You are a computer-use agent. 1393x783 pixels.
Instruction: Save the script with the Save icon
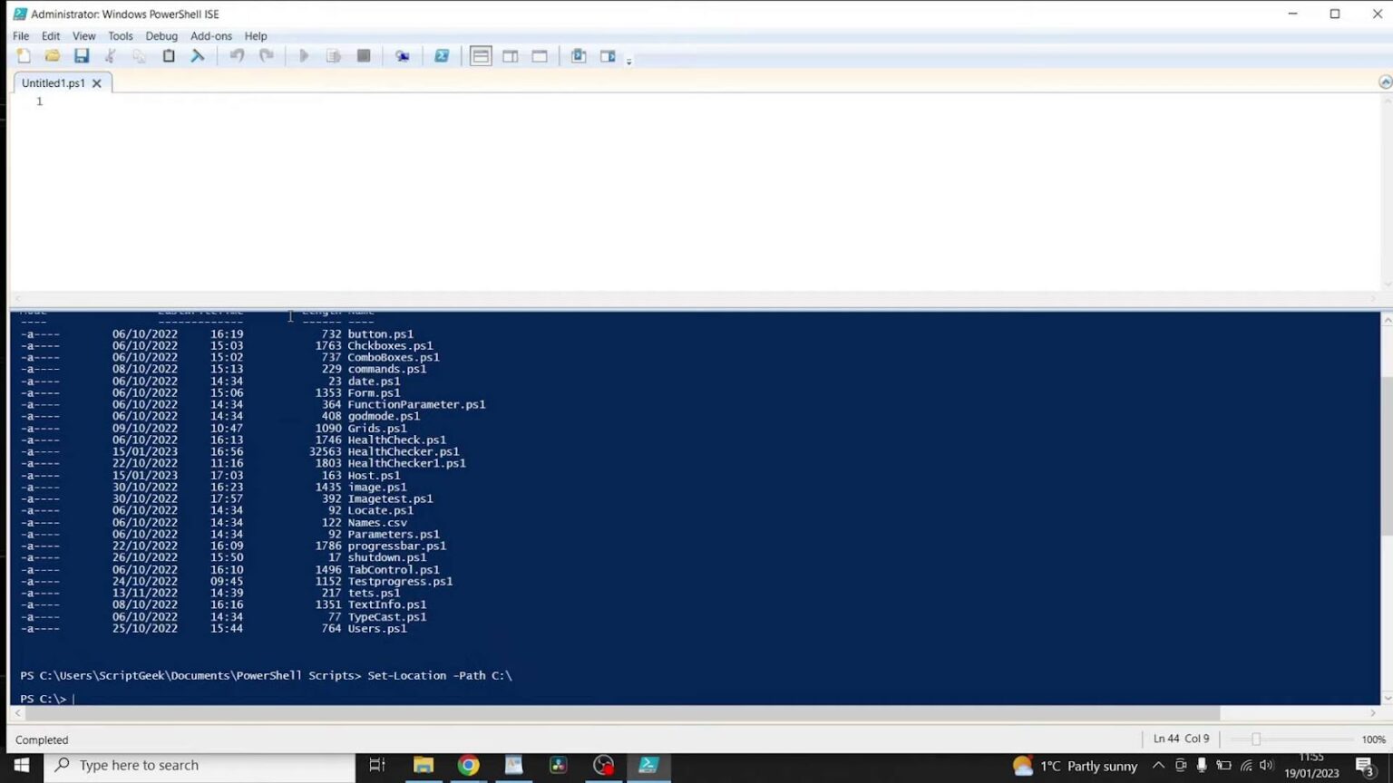coord(82,55)
